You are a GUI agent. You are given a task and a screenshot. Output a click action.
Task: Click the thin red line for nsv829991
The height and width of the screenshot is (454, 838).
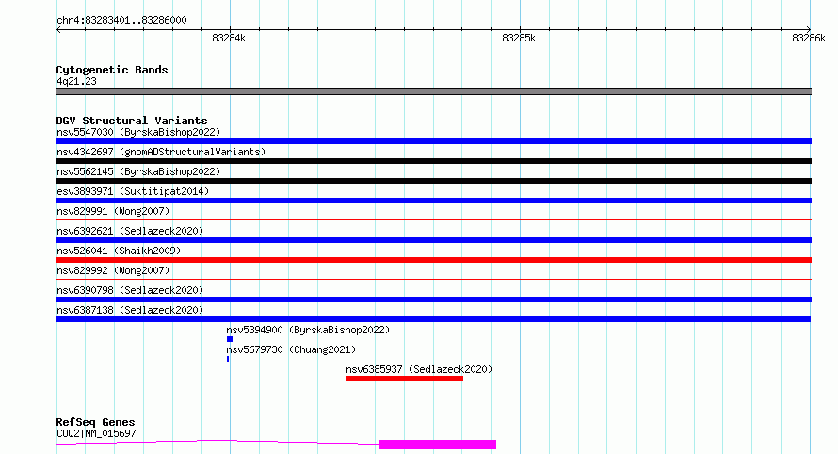[x=433, y=219]
